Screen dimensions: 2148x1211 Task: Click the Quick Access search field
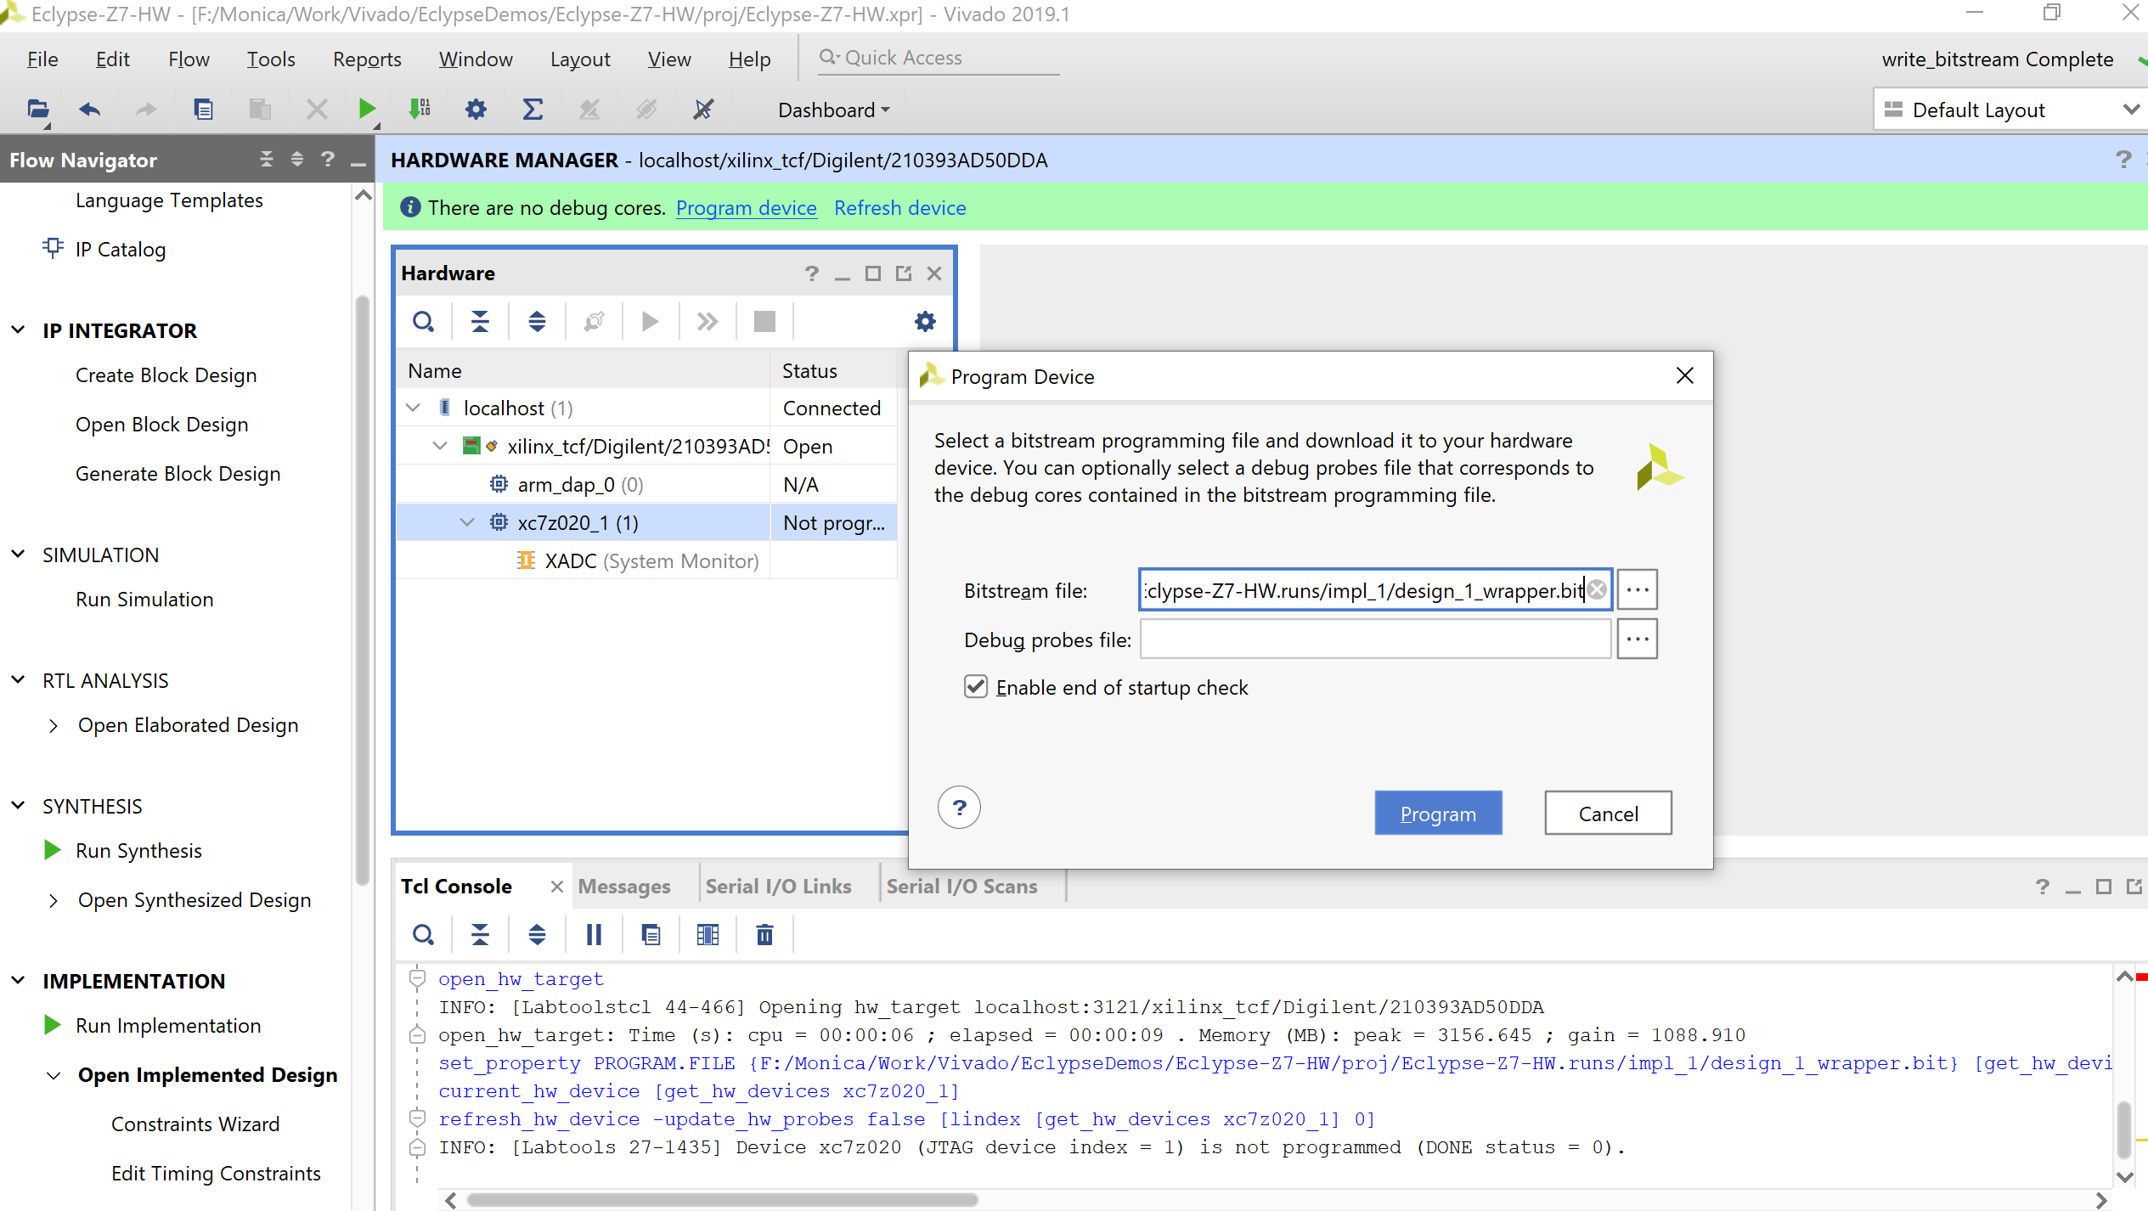(x=939, y=58)
